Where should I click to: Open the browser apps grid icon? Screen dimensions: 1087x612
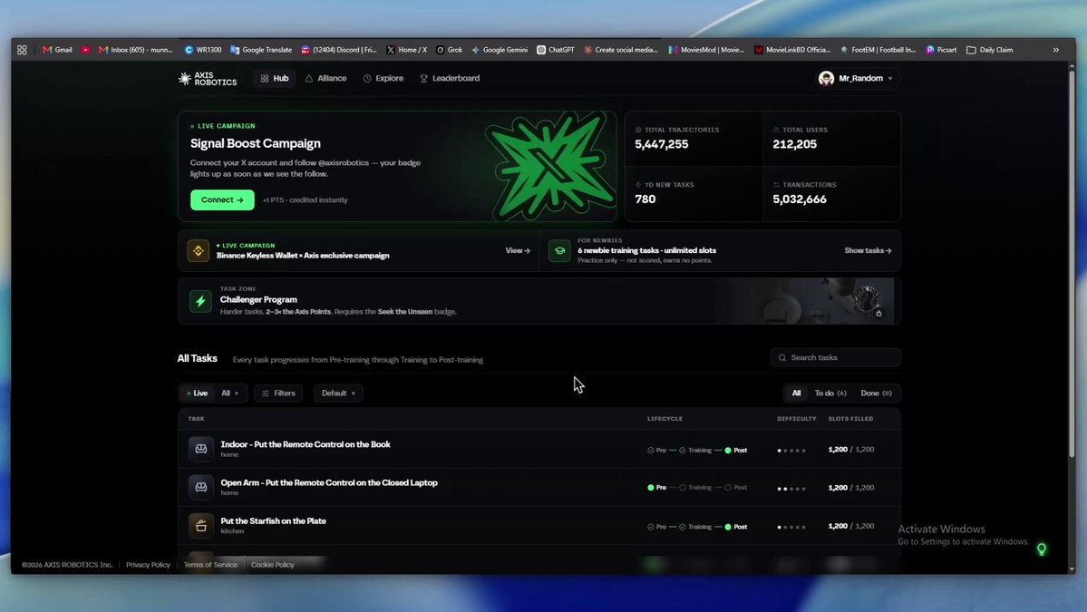pos(22,50)
